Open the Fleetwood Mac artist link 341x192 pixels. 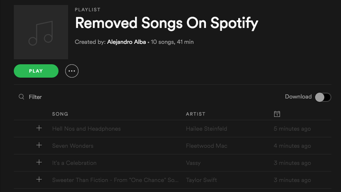(x=206, y=146)
